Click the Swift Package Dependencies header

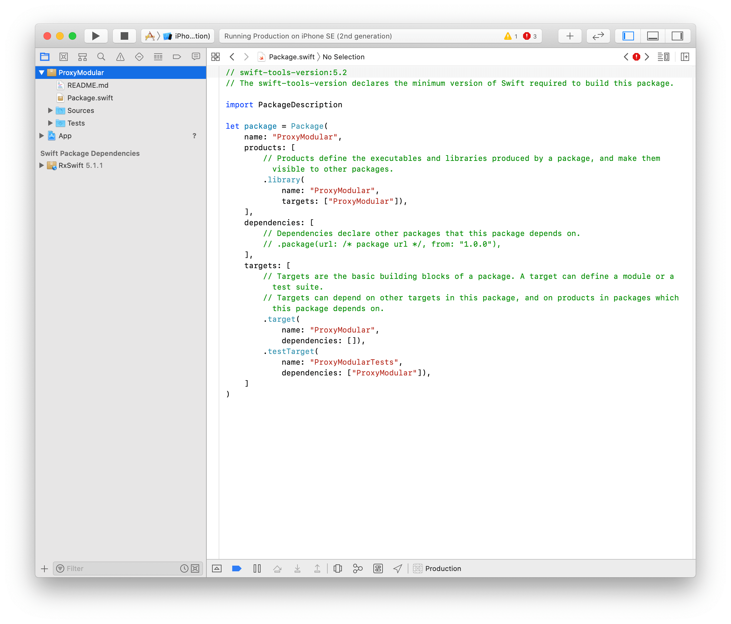[90, 153]
